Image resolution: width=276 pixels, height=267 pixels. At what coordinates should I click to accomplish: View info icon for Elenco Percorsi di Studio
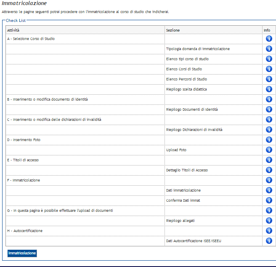269,79
